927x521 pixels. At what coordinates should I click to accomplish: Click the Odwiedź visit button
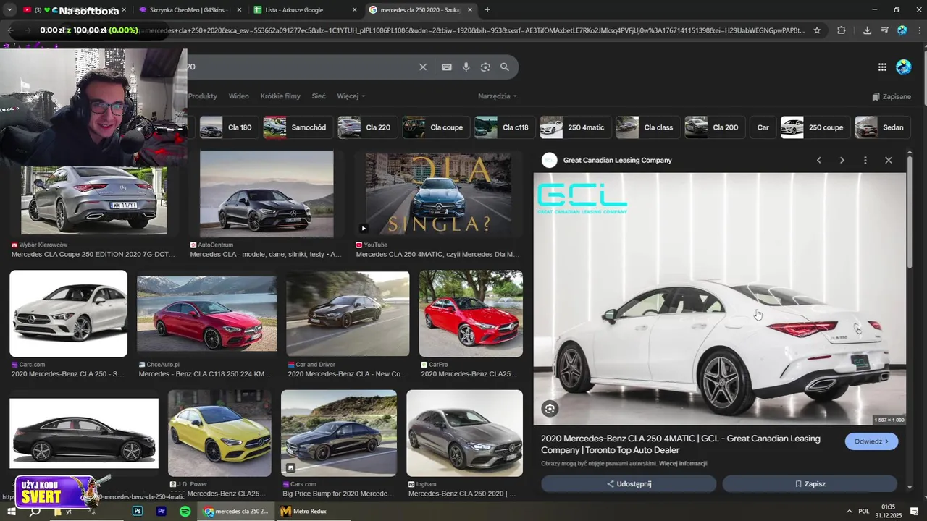pyautogui.click(x=871, y=441)
